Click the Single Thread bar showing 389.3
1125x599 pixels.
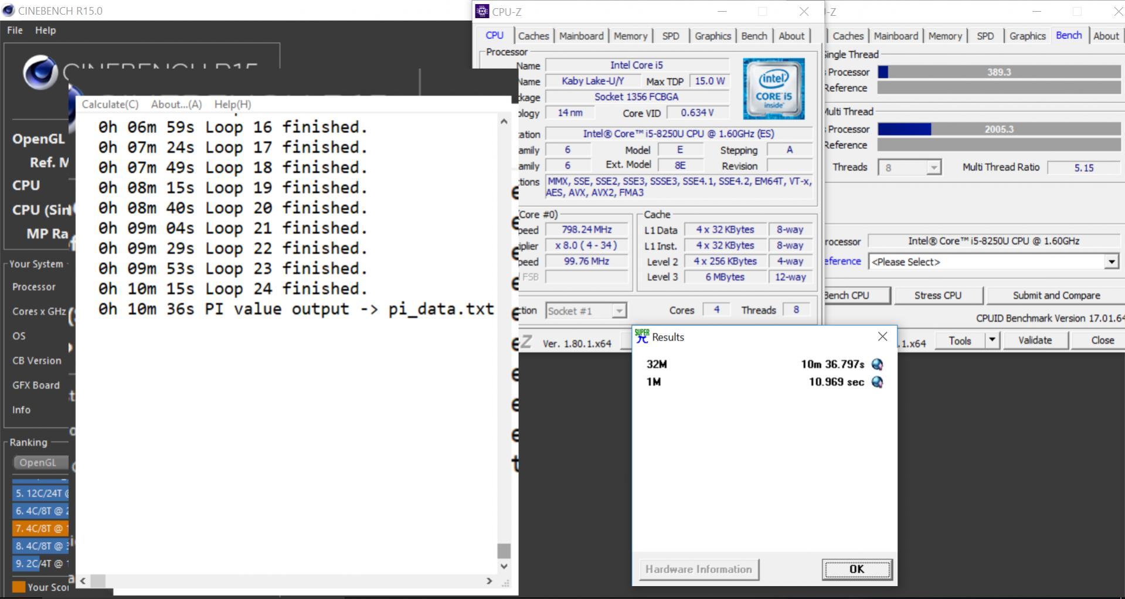pos(999,72)
